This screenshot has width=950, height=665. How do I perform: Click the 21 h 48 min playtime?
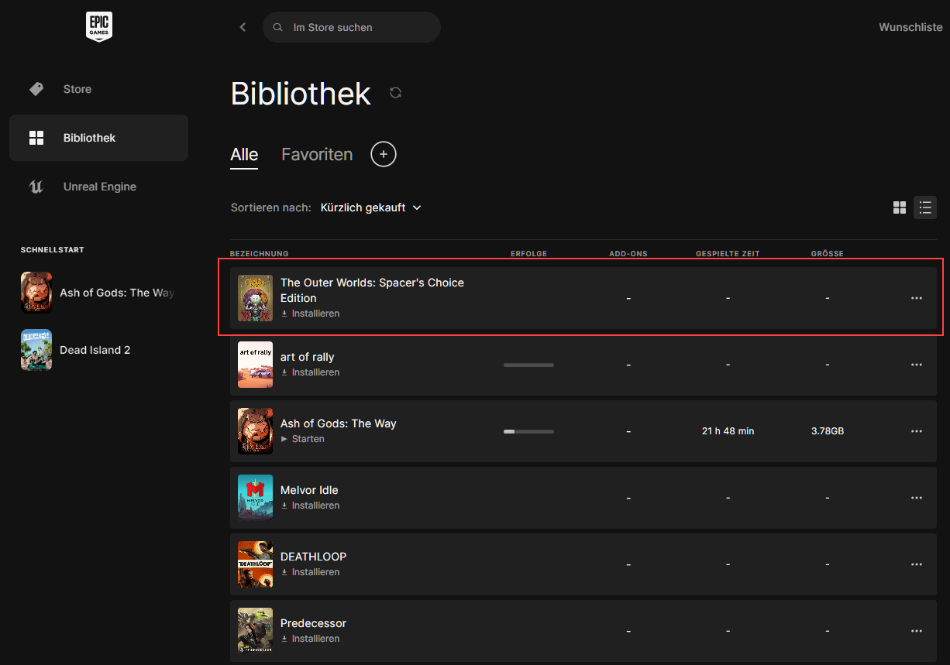pyautogui.click(x=728, y=431)
